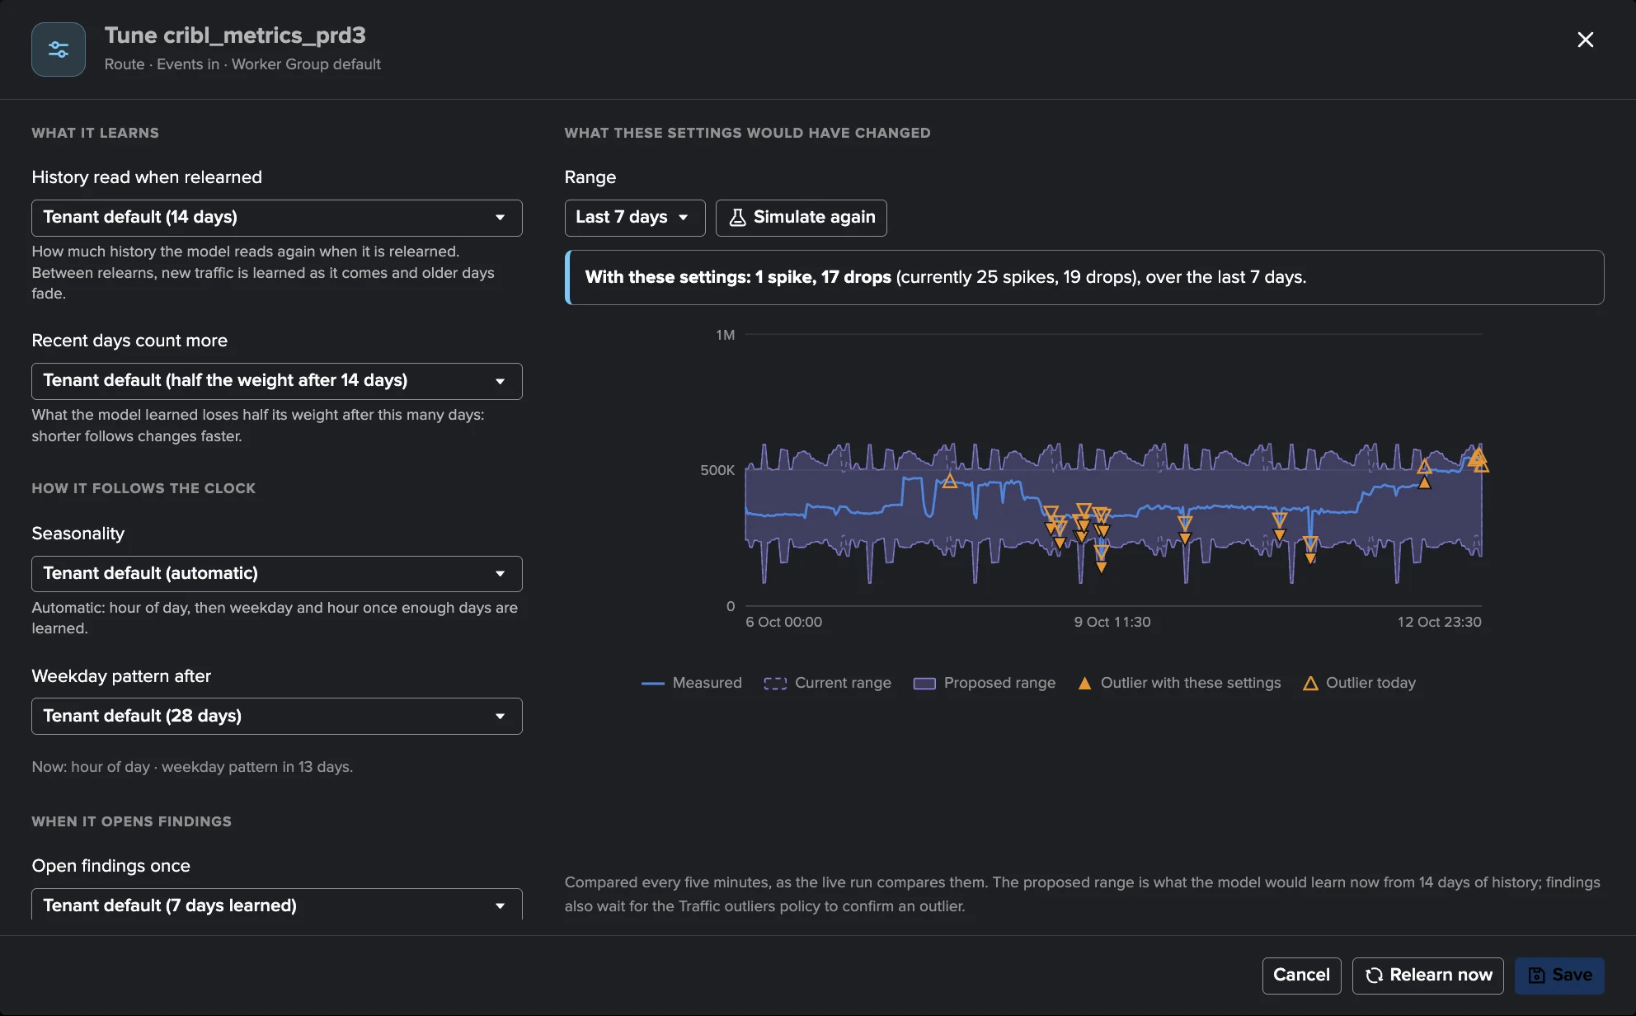Click the refresh icon on Relearn now
1636x1016 pixels.
coord(1374,976)
